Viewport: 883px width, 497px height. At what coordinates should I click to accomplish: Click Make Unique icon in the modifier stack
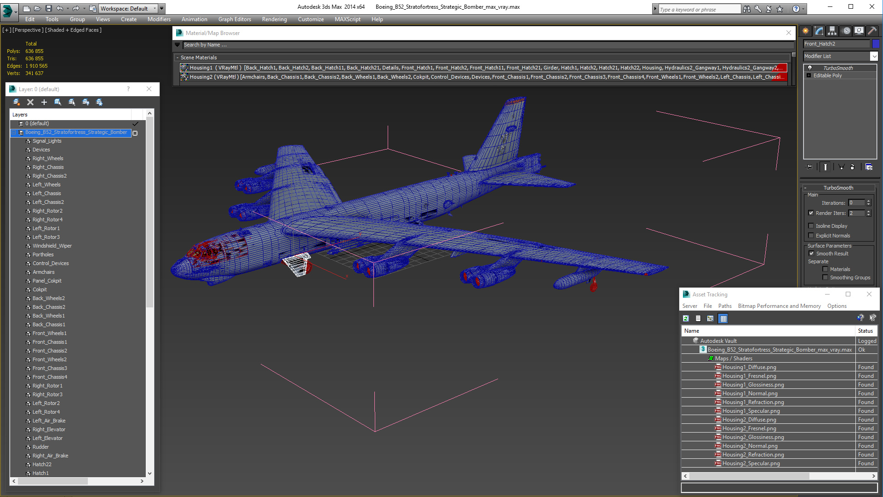pos(841,167)
